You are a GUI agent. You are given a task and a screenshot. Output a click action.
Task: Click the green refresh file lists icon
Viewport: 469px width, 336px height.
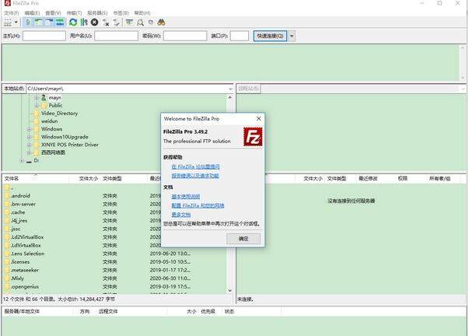coord(73,23)
